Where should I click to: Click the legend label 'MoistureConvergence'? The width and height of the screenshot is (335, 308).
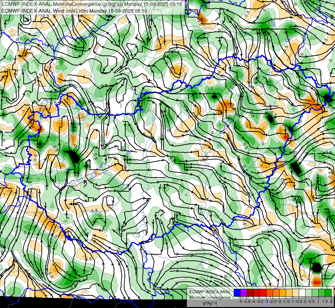[x=210, y=297]
